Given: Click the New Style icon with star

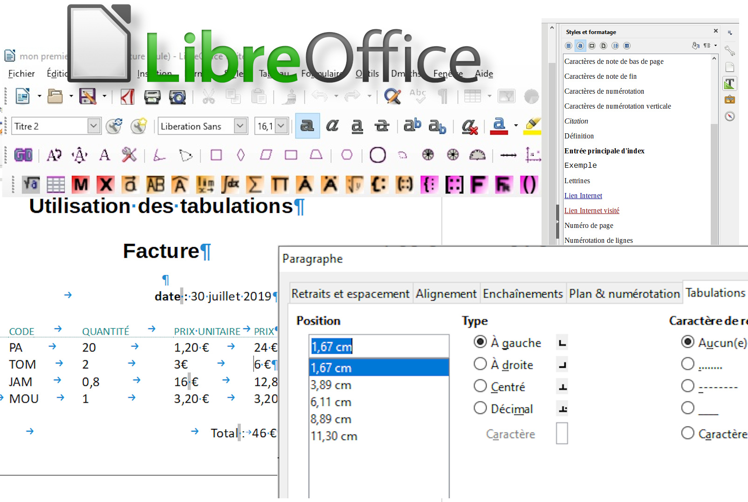Looking at the screenshot, I should tap(139, 126).
